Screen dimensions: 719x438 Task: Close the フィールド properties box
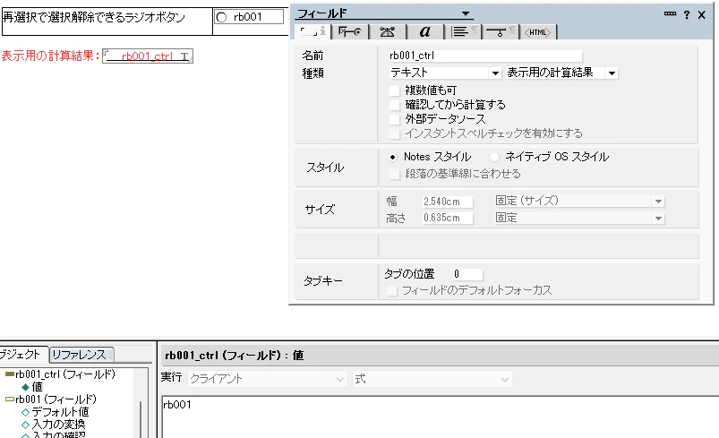tap(702, 14)
